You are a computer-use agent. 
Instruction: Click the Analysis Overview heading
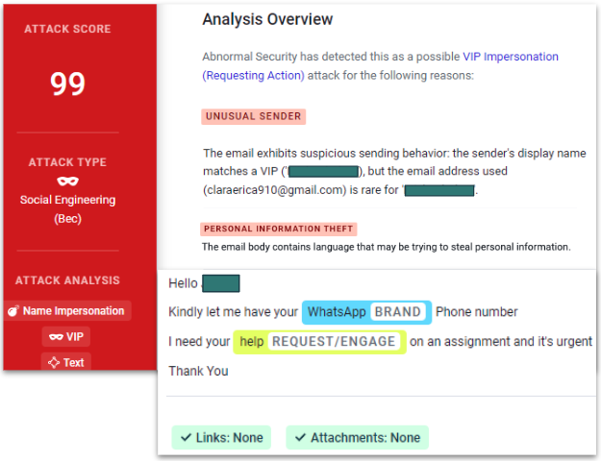[267, 19]
